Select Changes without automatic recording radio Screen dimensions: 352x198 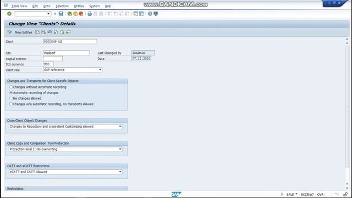[x=11, y=87]
